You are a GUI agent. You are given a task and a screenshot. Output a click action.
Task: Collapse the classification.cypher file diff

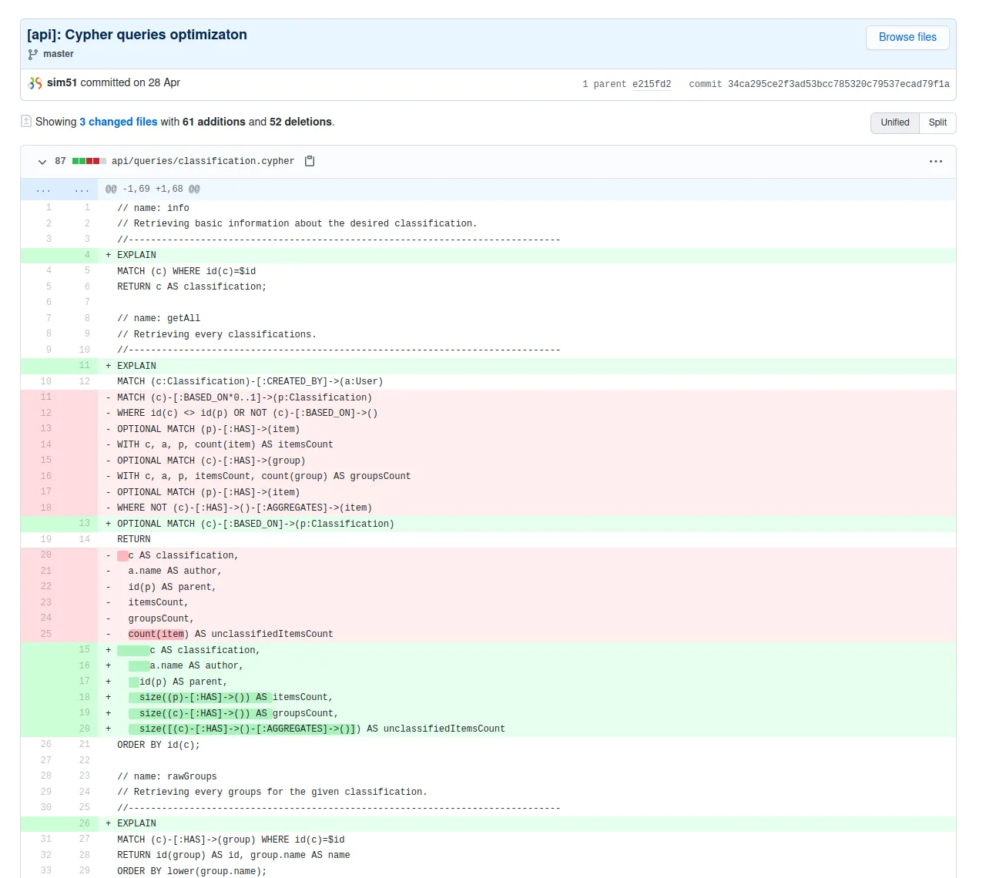click(42, 162)
